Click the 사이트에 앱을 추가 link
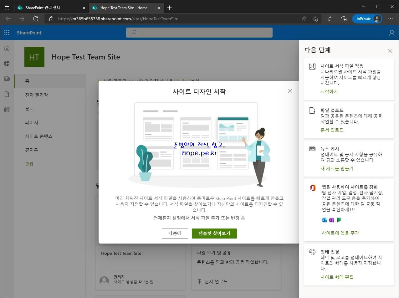This screenshot has height=298, width=399. 340,233
